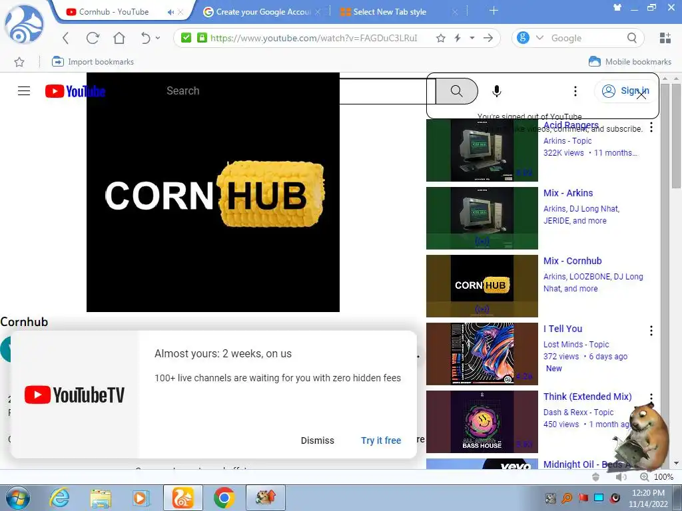Image resolution: width=682 pixels, height=511 pixels.
Task: Click the YouTube search magnifier button
Action: [x=456, y=90]
